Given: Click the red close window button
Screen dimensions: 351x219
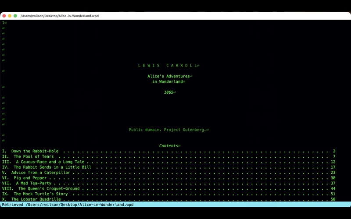Looking at the screenshot, I should point(4,16).
